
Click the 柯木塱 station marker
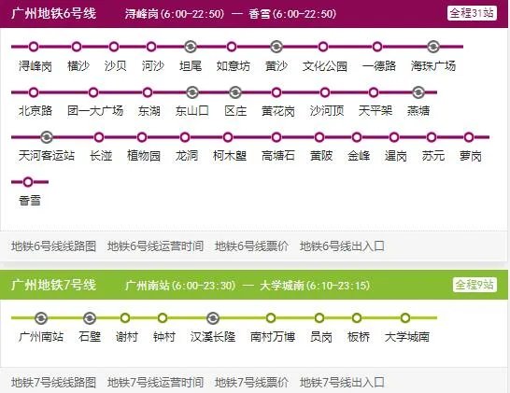[x=228, y=137]
